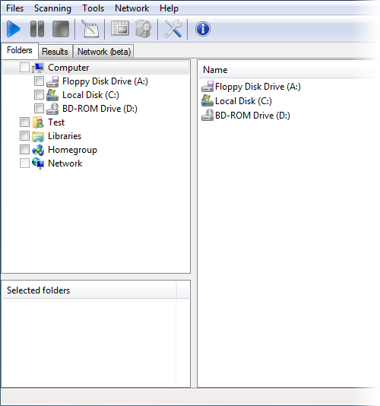The height and width of the screenshot is (406, 380).
Task: Click the BD-ROM Drive icon in the tree
Action: pyautogui.click(x=52, y=109)
